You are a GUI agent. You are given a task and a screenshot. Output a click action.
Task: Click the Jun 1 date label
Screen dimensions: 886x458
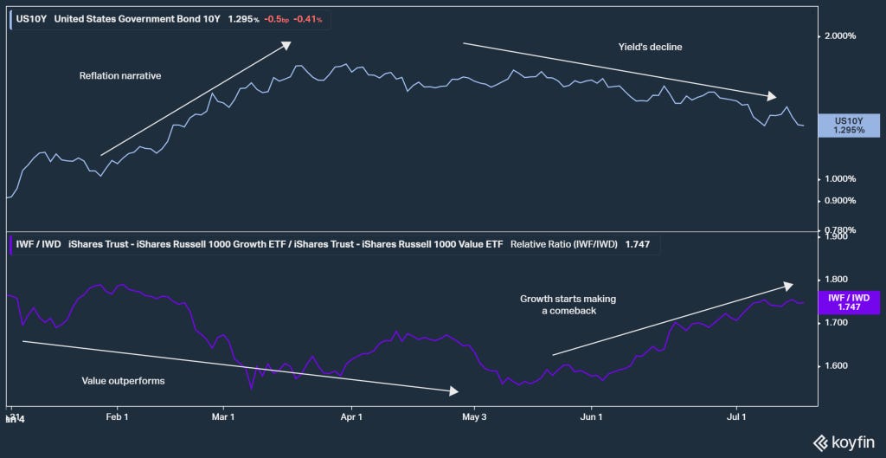[x=591, y=416]
